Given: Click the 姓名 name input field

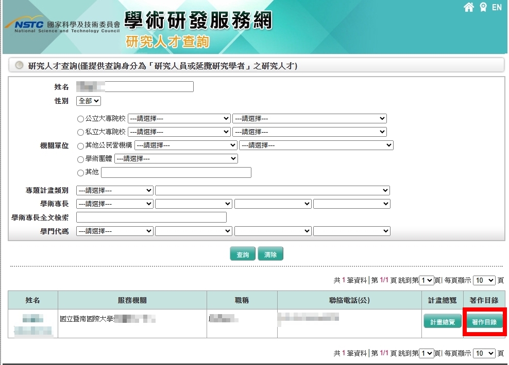Looking at the screenshot, I should click(x=135, y=86).
